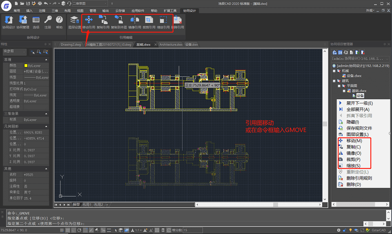This screenshot has height=234, width=392.
Task: Collapse the 其他 properties section
Action: 46,169
